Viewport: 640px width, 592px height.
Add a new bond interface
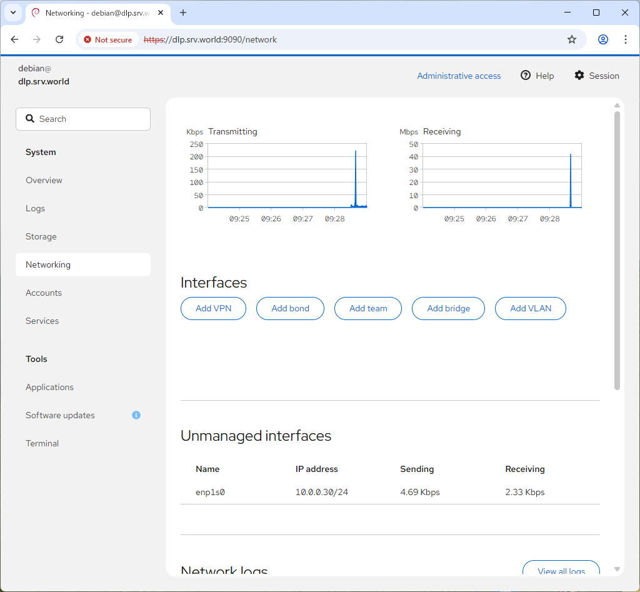290,308
